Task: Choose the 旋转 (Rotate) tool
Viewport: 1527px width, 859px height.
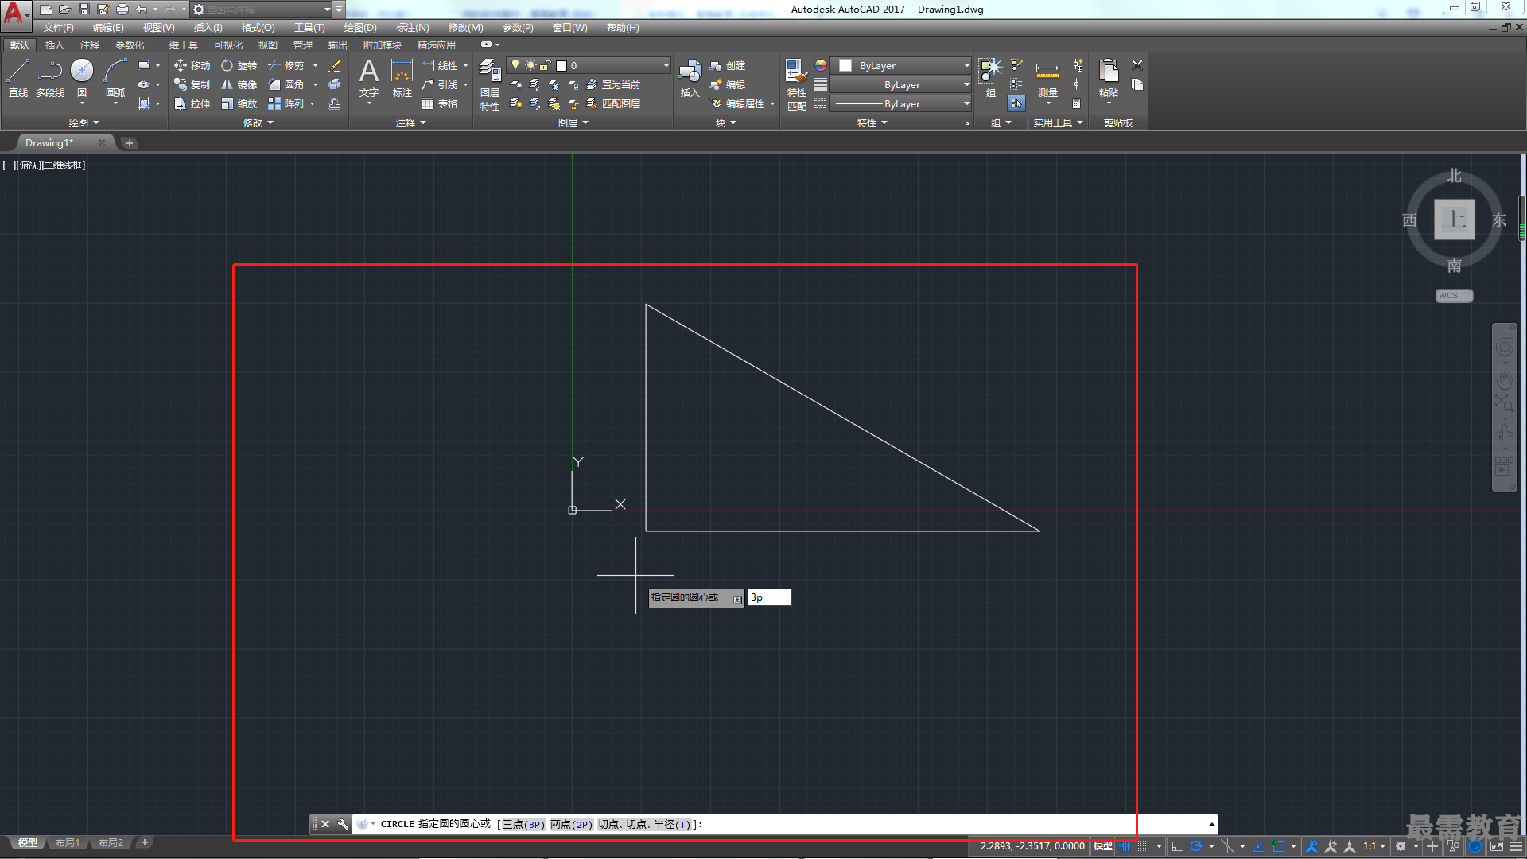Action: coord(239,65)
